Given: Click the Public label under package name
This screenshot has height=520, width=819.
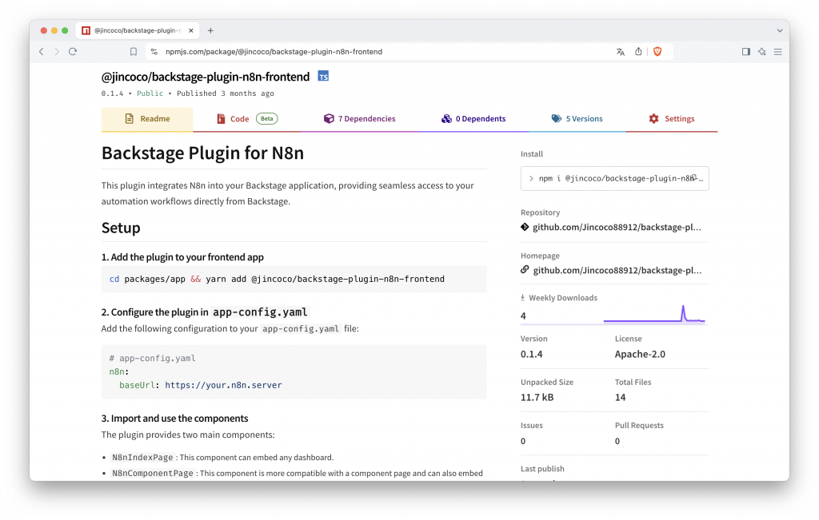Looking at the screenshot, I should [x=150, y=93].
